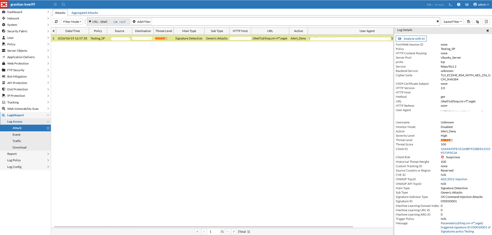492x235 pixels.
Task: Toggle the sidebar hamburger menu icon
Action: click(55, 4)
